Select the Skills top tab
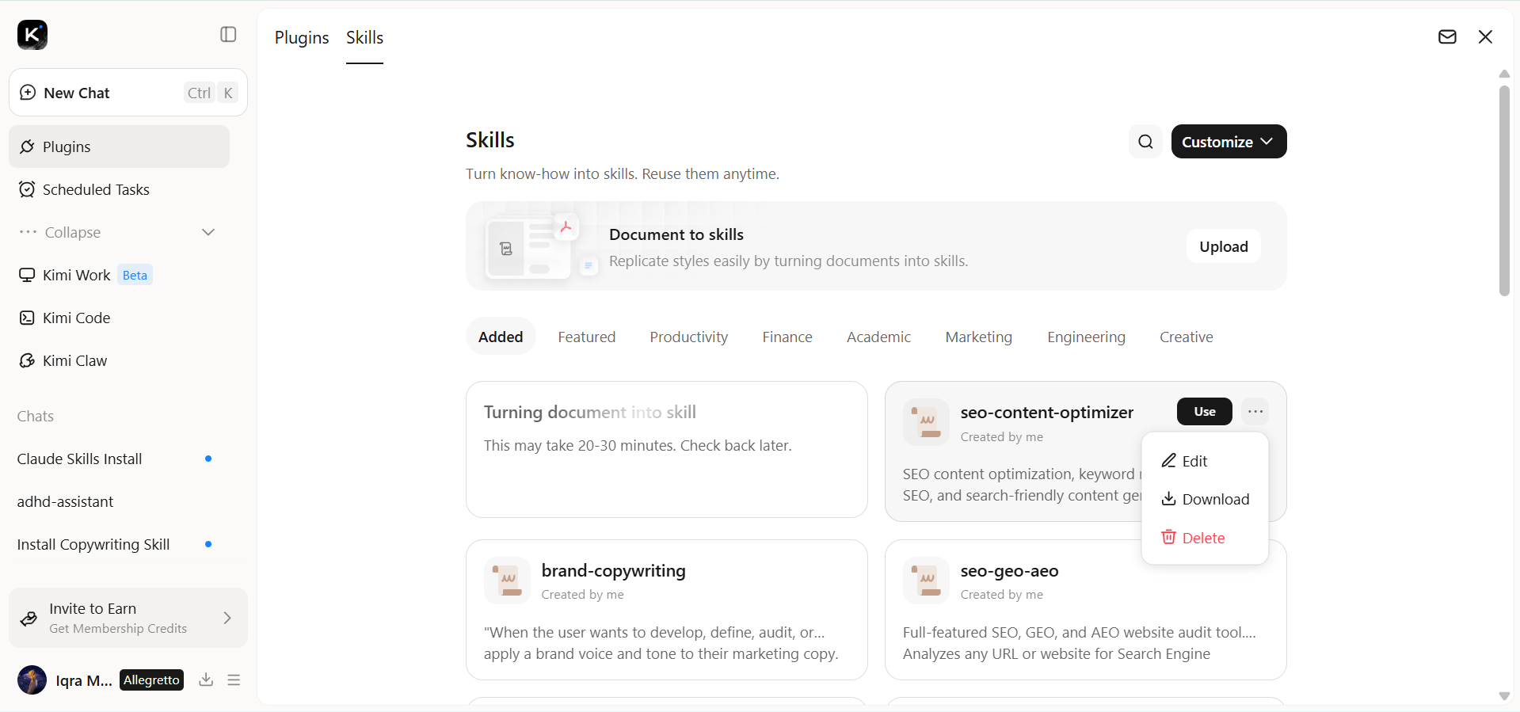This screenshot has height=712, width=1520. tap(364, 37)
